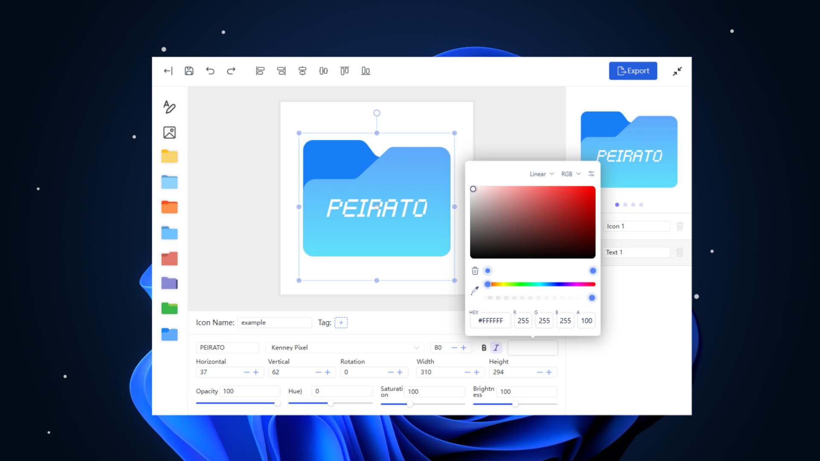Use the eyedropper in the color picker
Viewport: 820px width, 461px height.
(474, 290)
